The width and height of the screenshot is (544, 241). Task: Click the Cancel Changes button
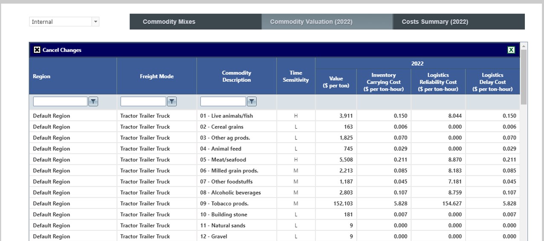(x=58, y=50)
